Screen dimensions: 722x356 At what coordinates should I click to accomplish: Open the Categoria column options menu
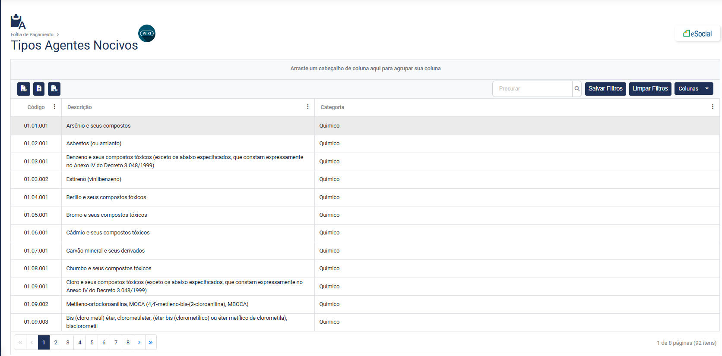(x=712, y=107)
